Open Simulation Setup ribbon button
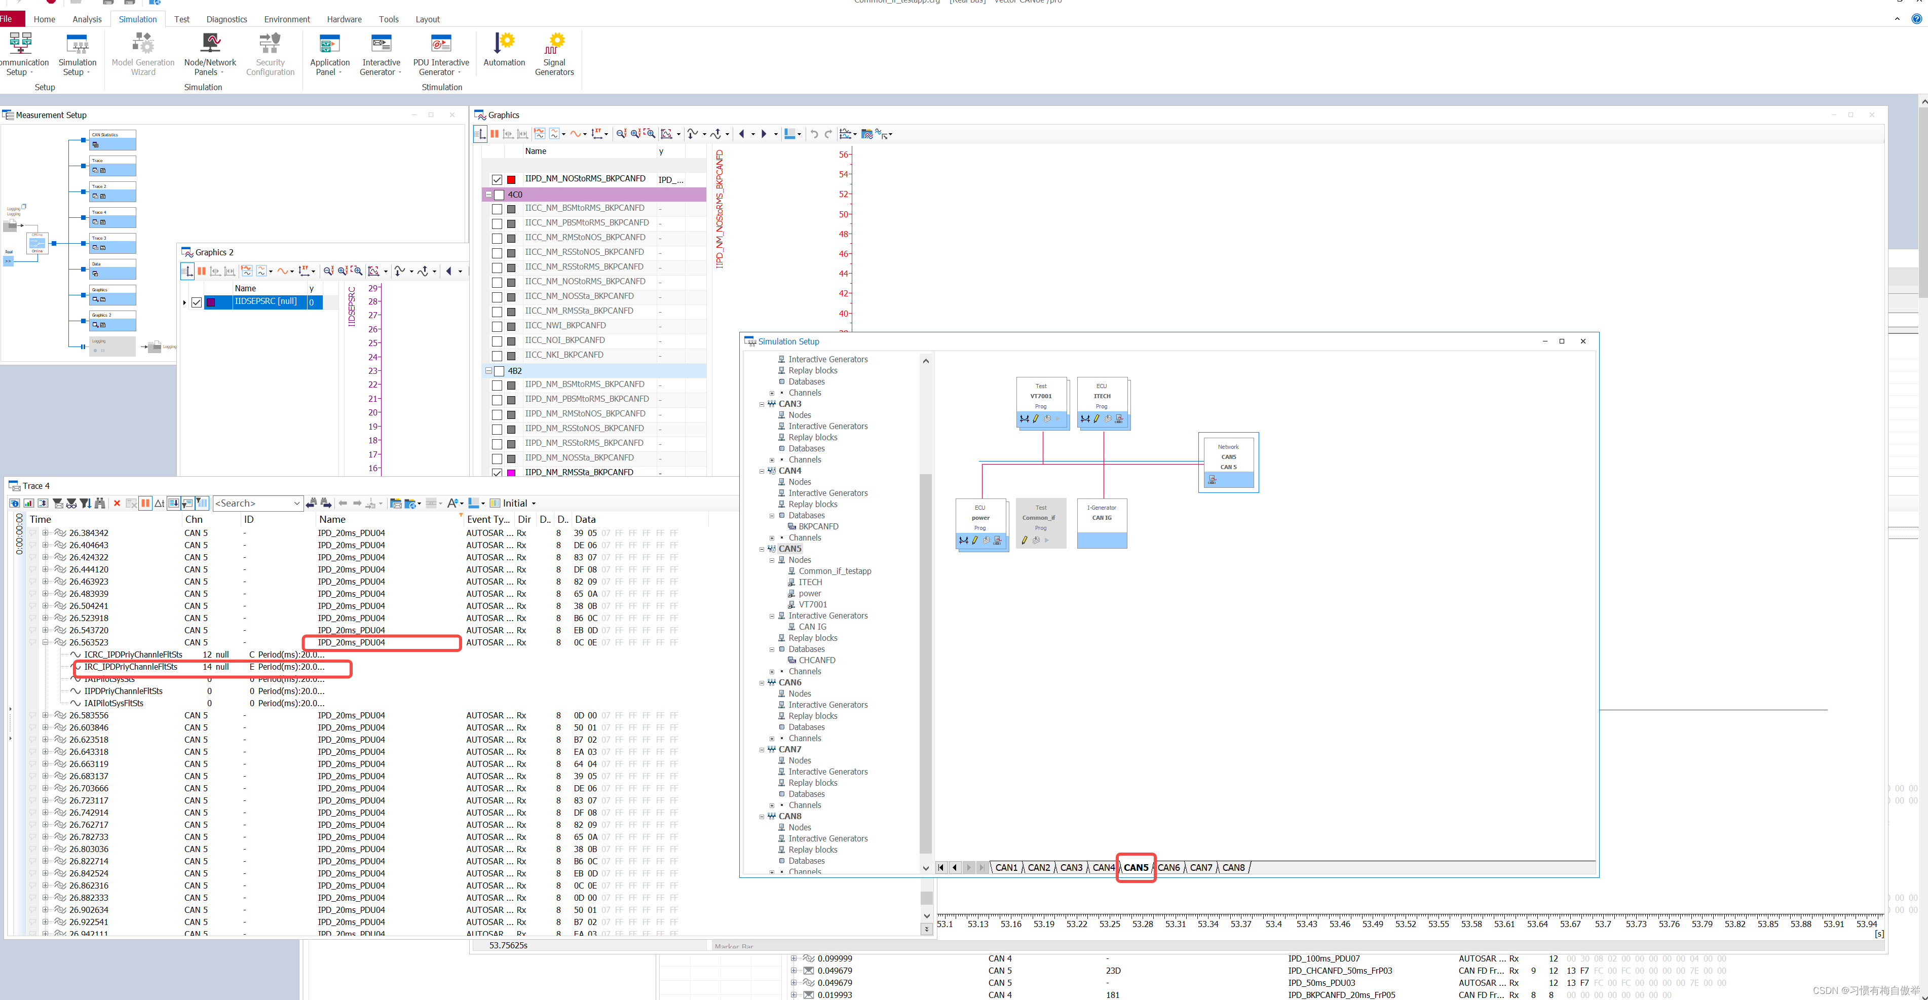1928x1000 pixels. [x=77, y=54]
